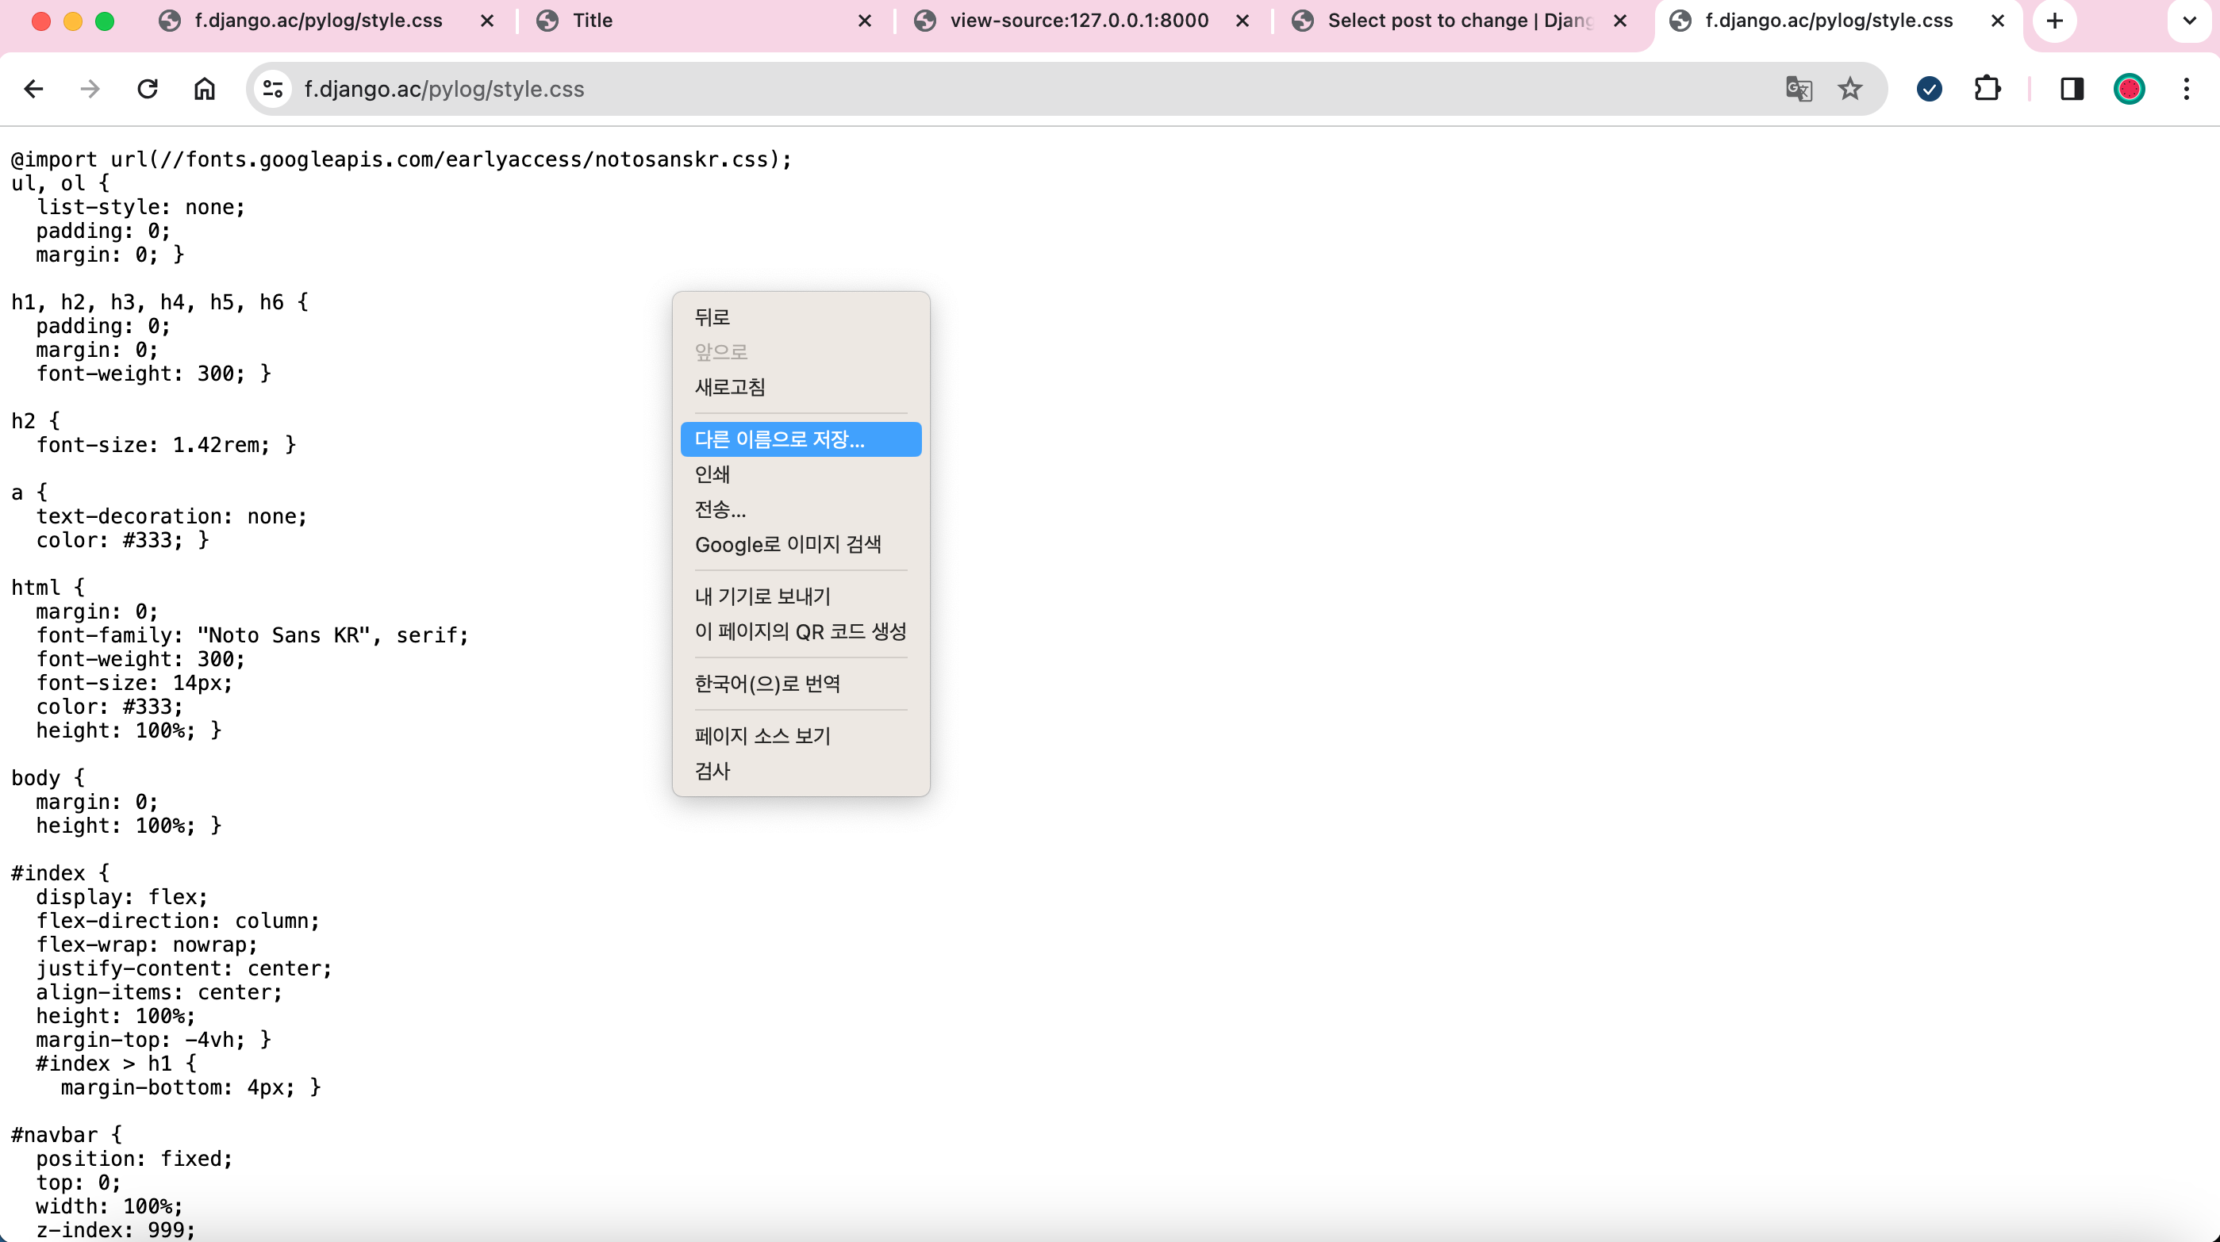Choose 검사 in the context menu
This screenshot has height=1242, width=2220.
[801, 771]
